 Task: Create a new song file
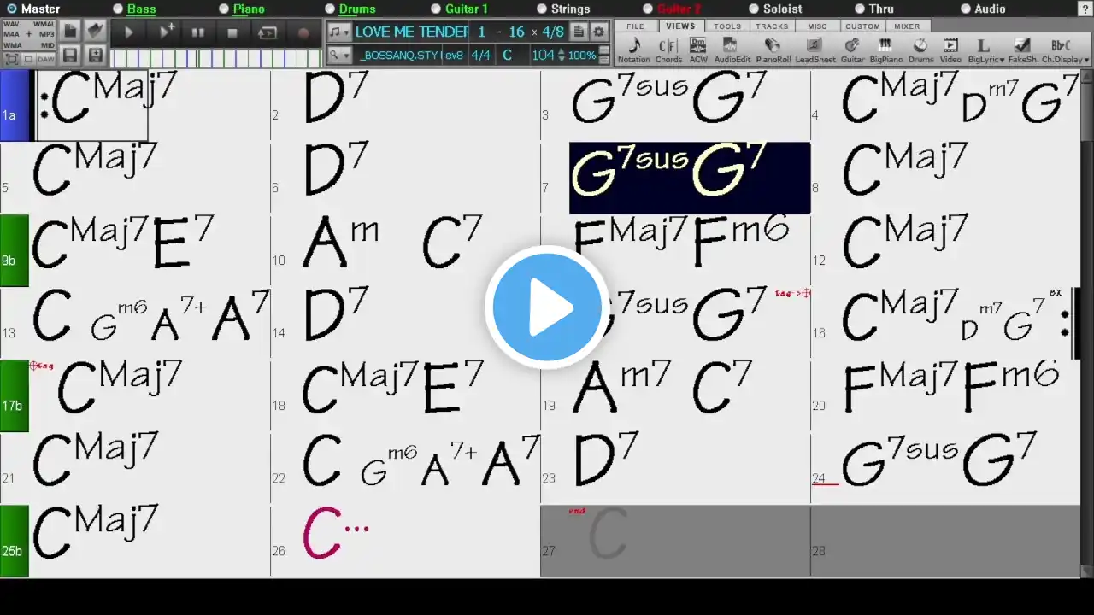71,32
